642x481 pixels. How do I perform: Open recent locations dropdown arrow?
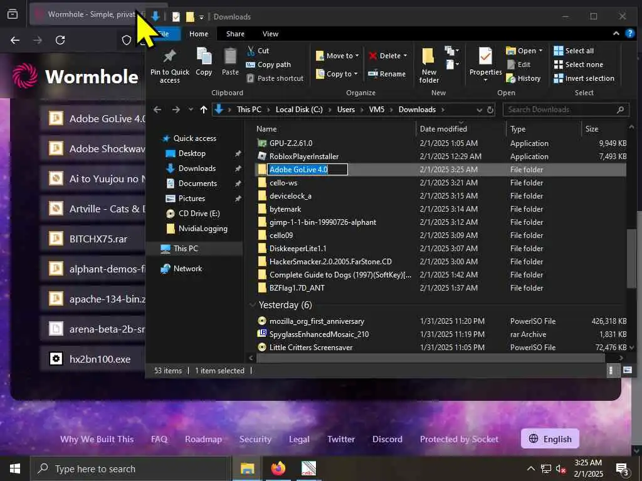tap(191, 110)
